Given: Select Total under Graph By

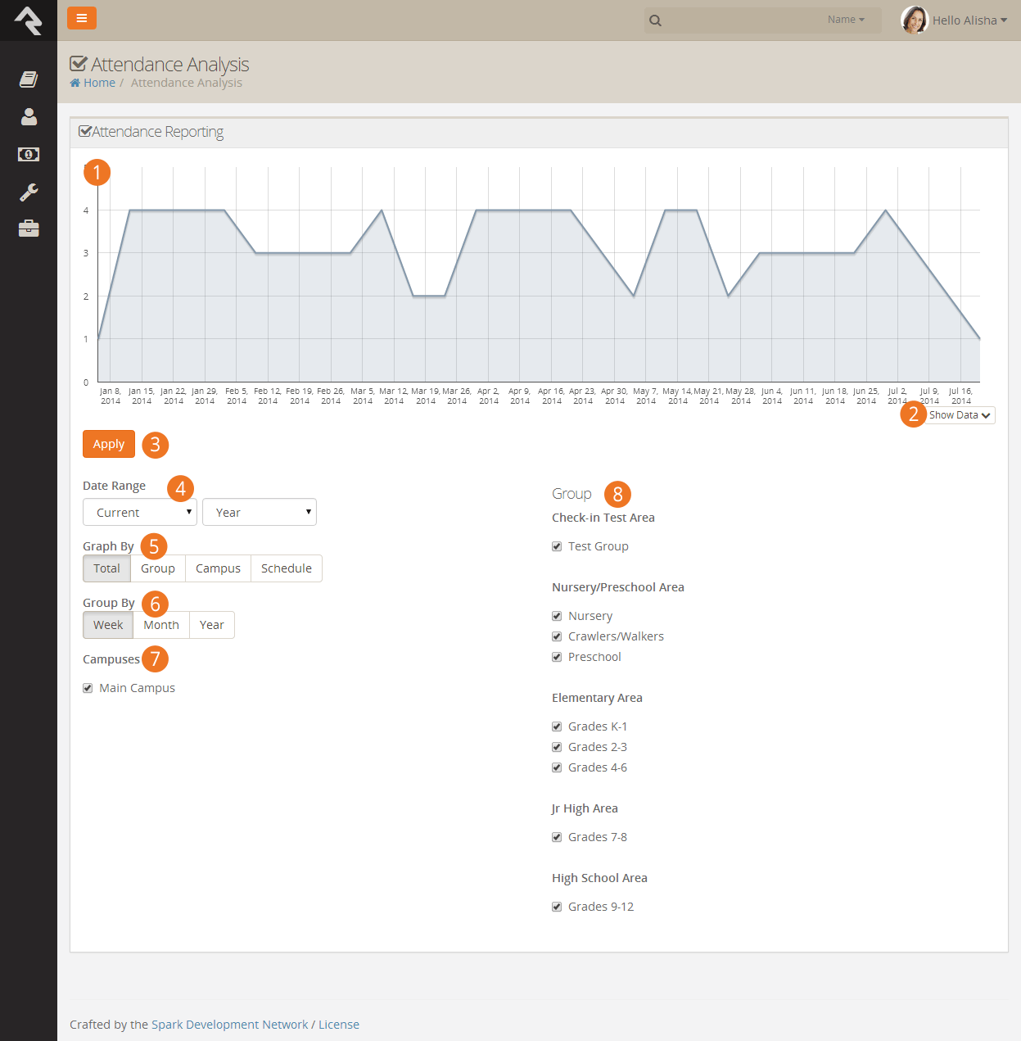Looking at the screenshot, I should click(x=106, y=568).
